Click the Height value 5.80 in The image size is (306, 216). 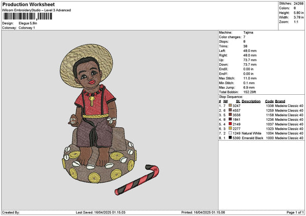[298, 13]
